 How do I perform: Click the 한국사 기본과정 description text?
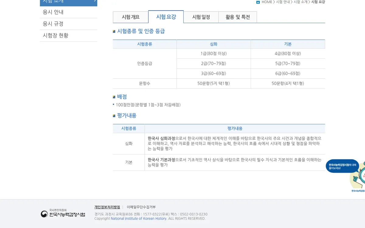pos(235,162)
